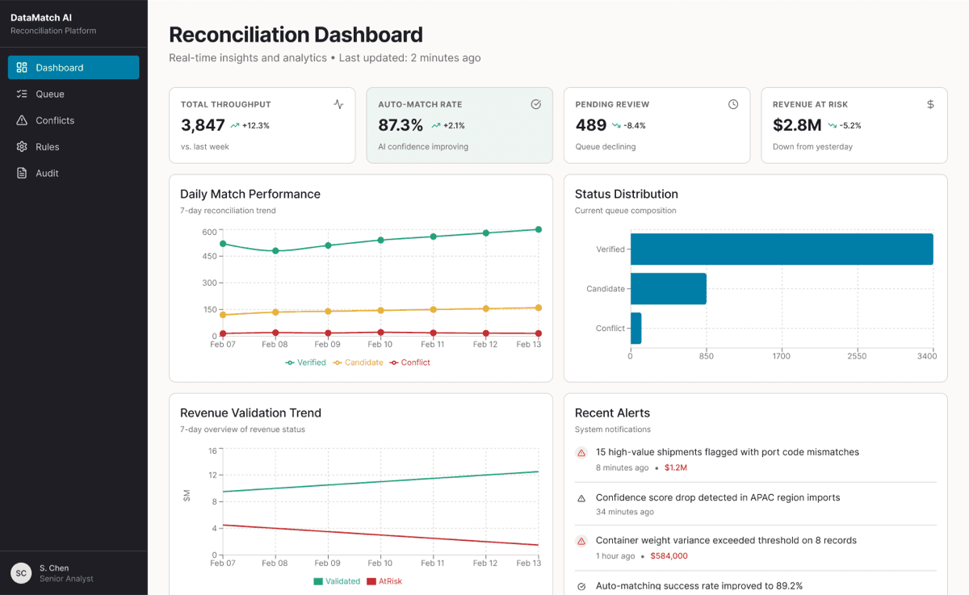Click the Auto-Match Rate checkmark circle icon
The width and height of the screenshot is (969, 595).
[535, 104]
